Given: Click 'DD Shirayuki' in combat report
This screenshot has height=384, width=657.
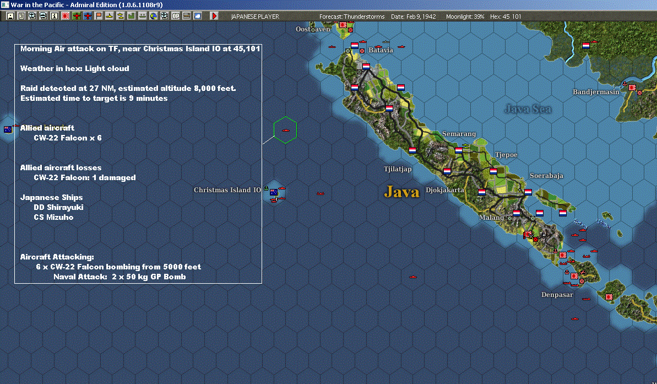Looking at the screenshot, I should tap(59, 207).
